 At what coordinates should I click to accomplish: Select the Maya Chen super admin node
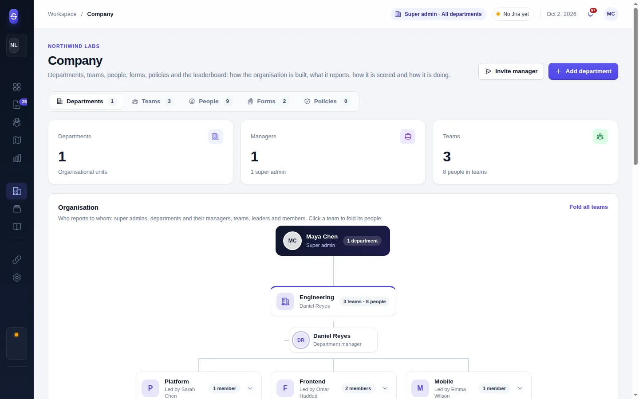click(x=333, y=241)
